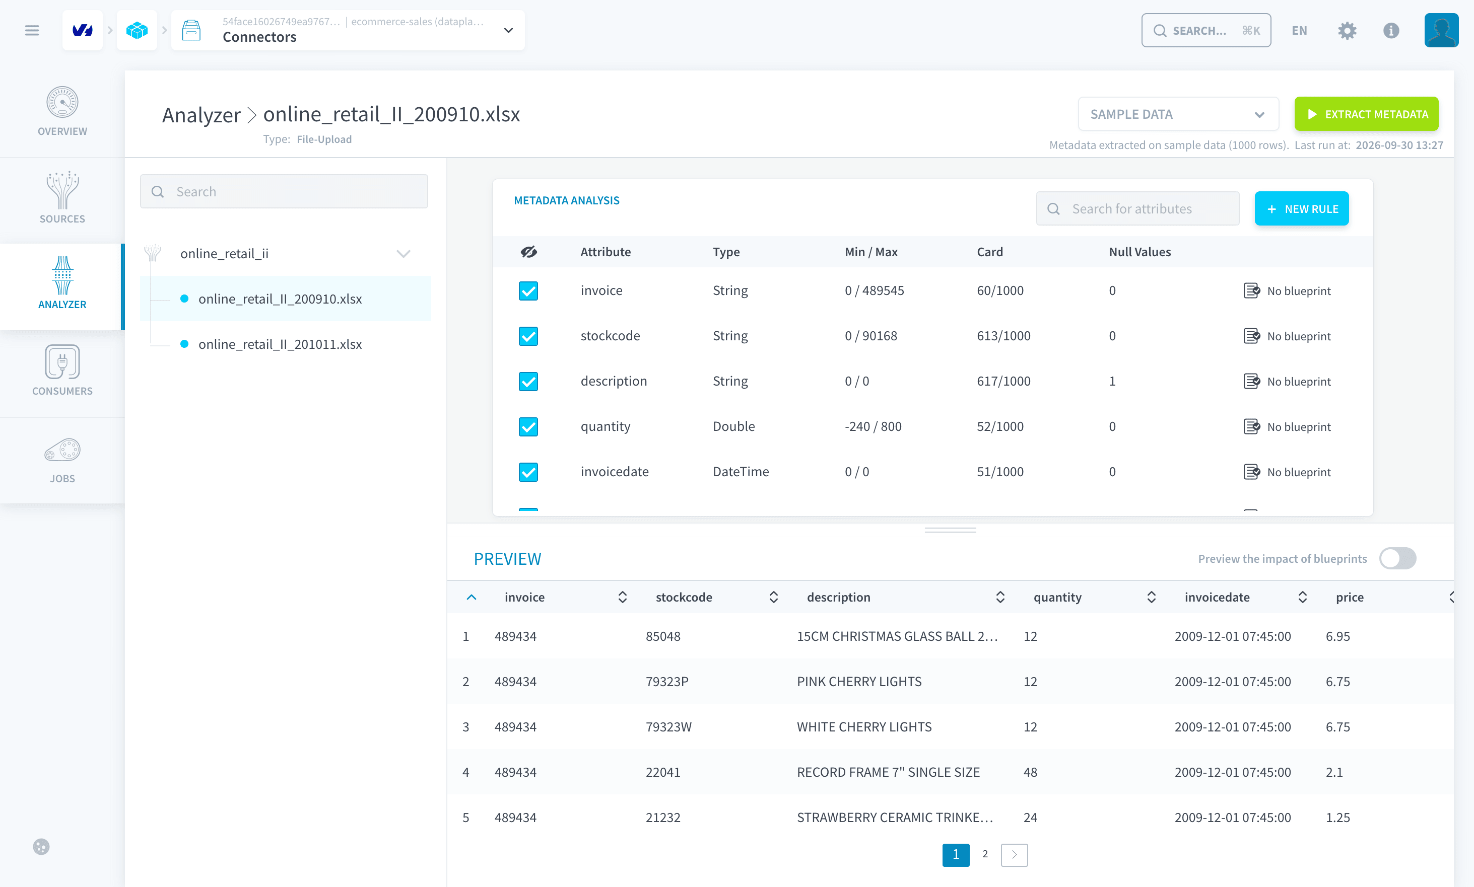This screenshot has height=887, width=1474.
Task: Go to preview page 2
Action: pyautogui.click(x=985, y=855)
